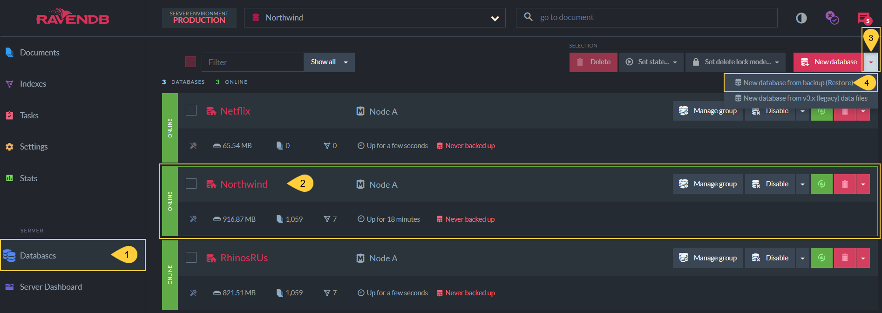The width and height of the screenshot is (882, 313).
Task: Click the pin icon in the RhinosRUs row
Action: pyautogui.click(x=193, y=293)
